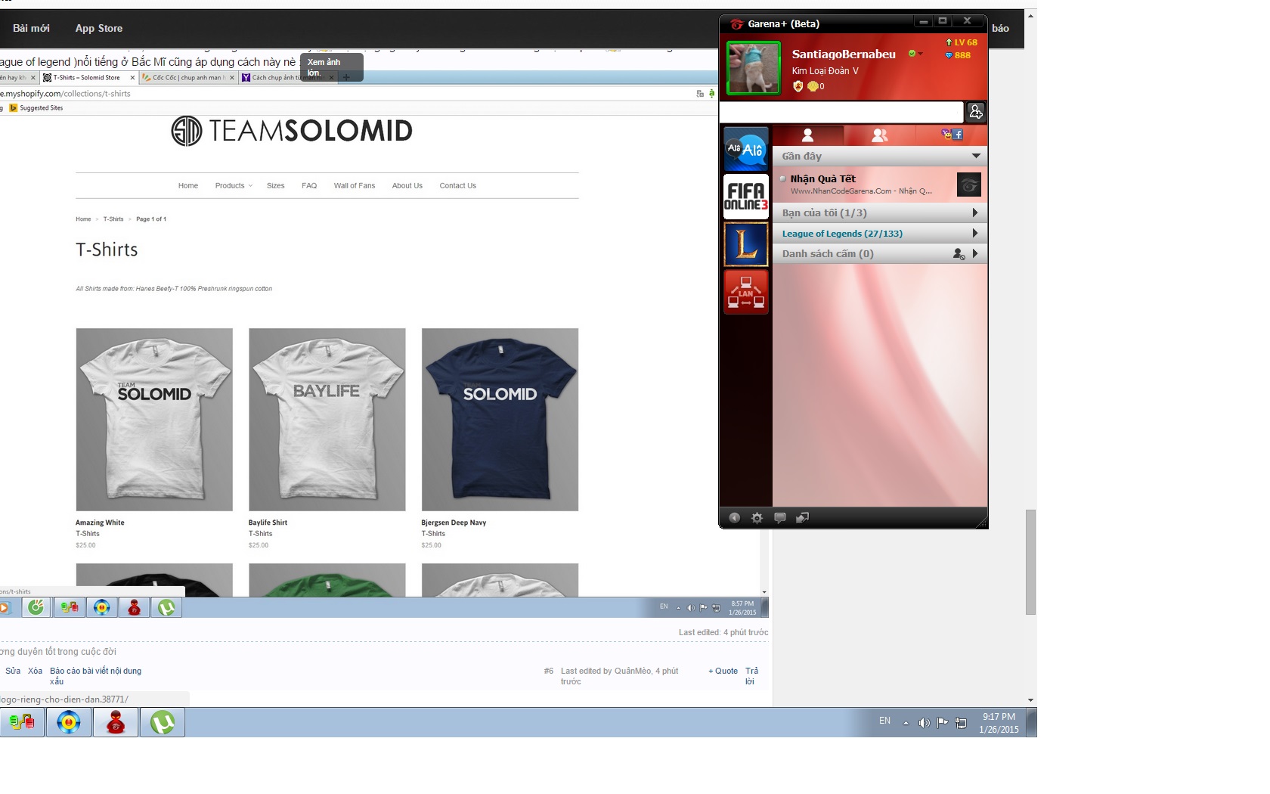Switch to the groups tab with two people
The height and width of the screenshot is (794, 1270).
click(x=879, y=135)
